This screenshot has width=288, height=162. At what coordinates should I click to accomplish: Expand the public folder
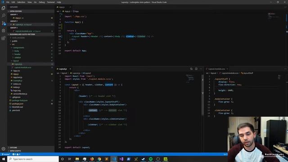pyautogui.click(x=15, y=41)
